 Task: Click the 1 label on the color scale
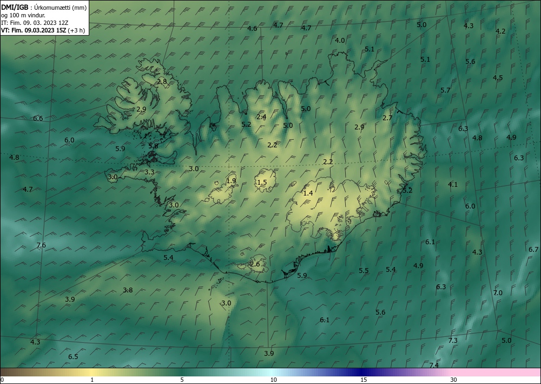tap(92, 380)
